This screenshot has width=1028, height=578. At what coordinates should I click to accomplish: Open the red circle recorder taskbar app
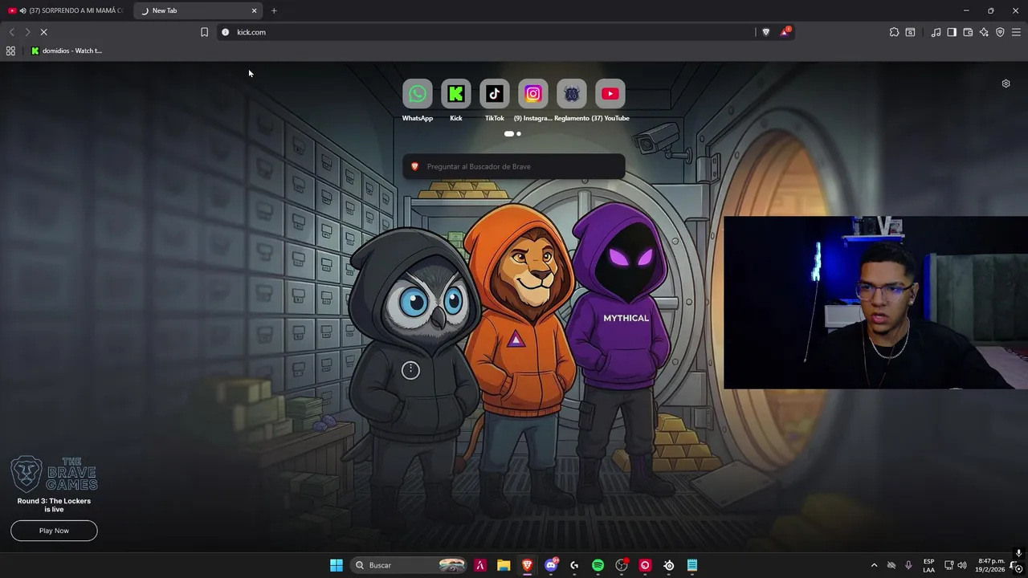pos(645,565)
